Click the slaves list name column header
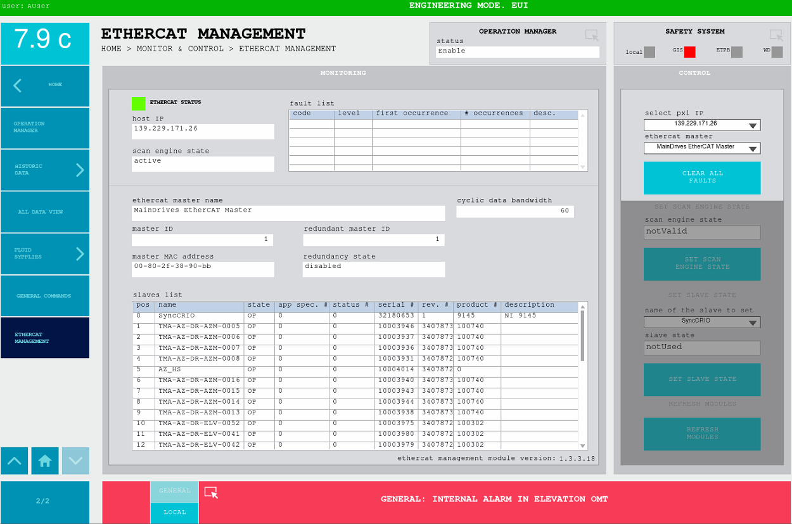The width and height of the screenshot is (792, 524). pos(200,305)
